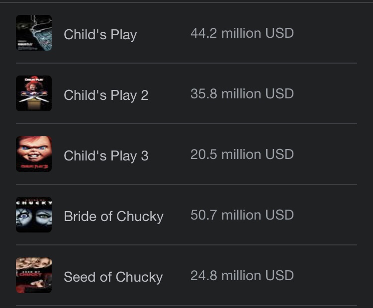This screenshot has width=373, height=308.
Task: Click empty space right of 35.8 million USD
Action: click(326, 94)
